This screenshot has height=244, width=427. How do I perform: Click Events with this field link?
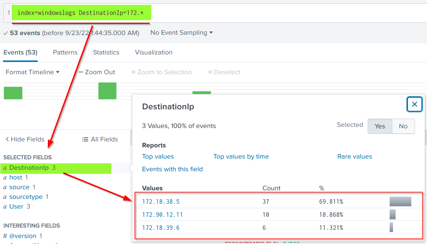172,169
